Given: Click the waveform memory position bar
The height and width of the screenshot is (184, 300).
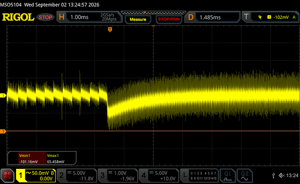Looking at the screenshot, I should click(x=153, y=13).
